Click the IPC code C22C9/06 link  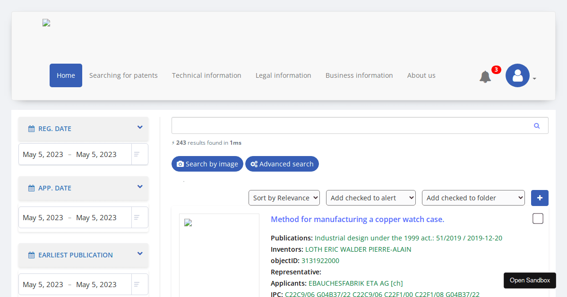(x=298, y=294)
